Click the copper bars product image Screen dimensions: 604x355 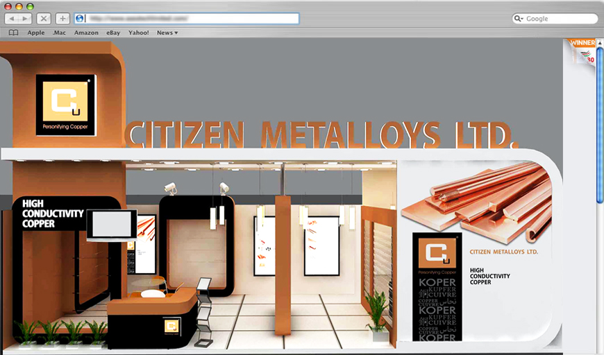tap(476, 202)
